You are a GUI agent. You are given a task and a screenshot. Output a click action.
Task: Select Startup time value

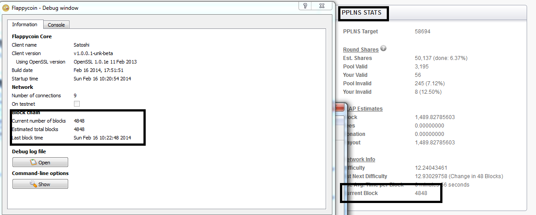pyautogui.click(x=102, y=79)
